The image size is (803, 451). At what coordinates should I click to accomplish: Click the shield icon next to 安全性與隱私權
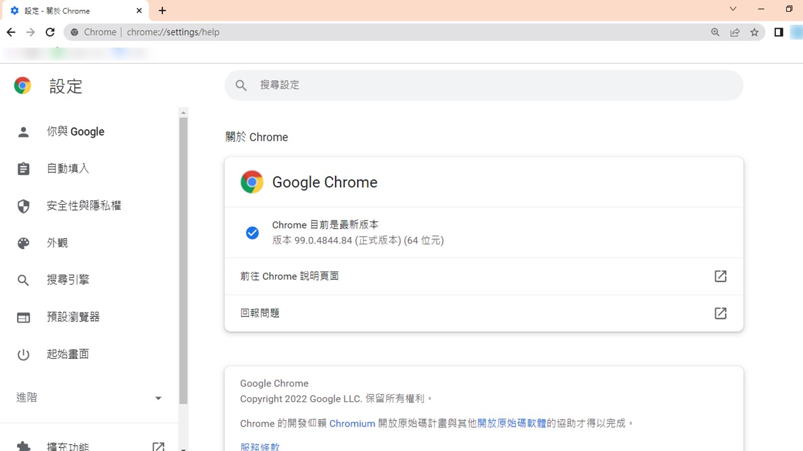pyautogui.click(x=23, y=206)
